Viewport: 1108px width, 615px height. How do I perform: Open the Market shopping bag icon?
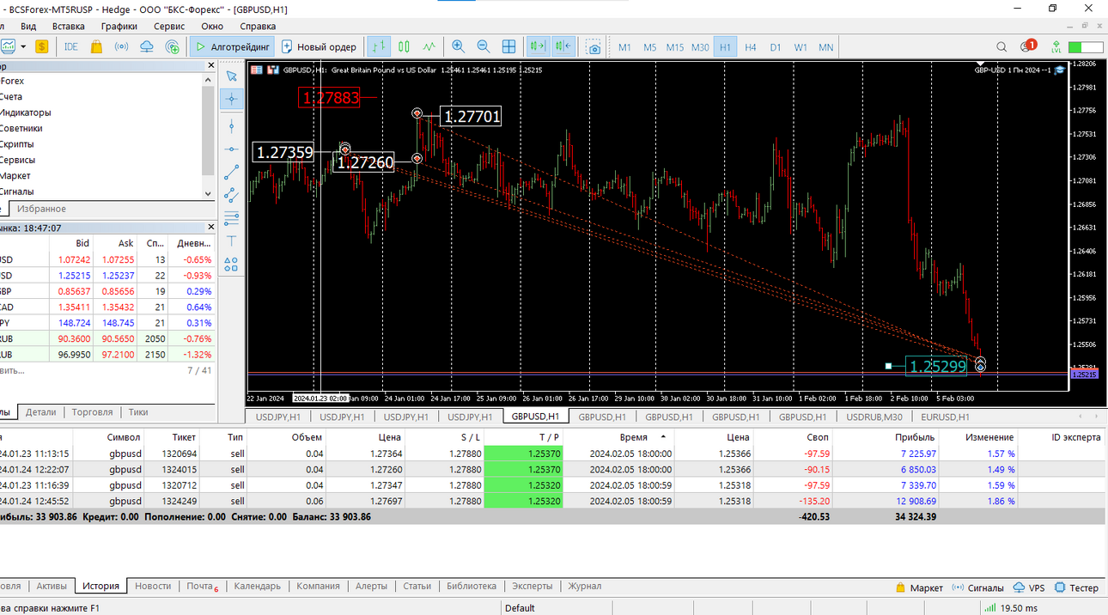pyautogui.click(x=96, y=46)
